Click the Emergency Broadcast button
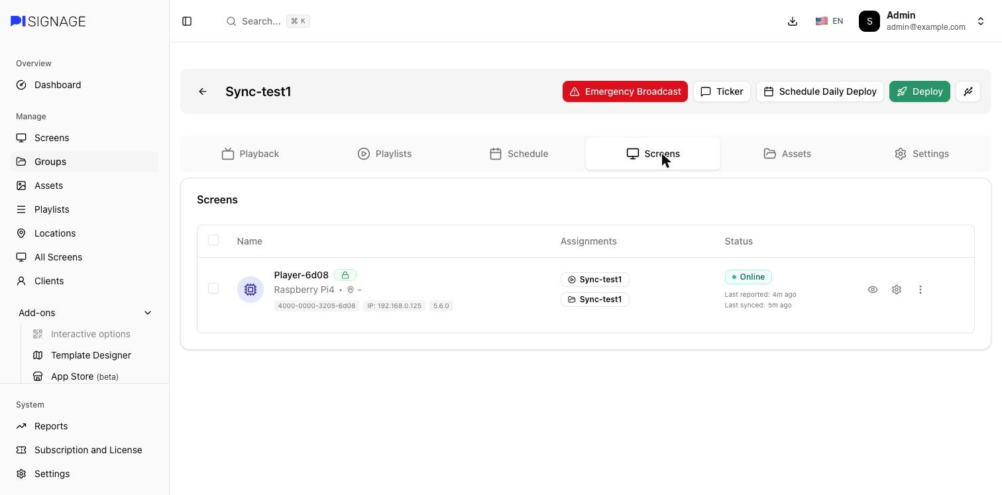Viewport: 1002px width, 495px height. click(x=625, y=91)
